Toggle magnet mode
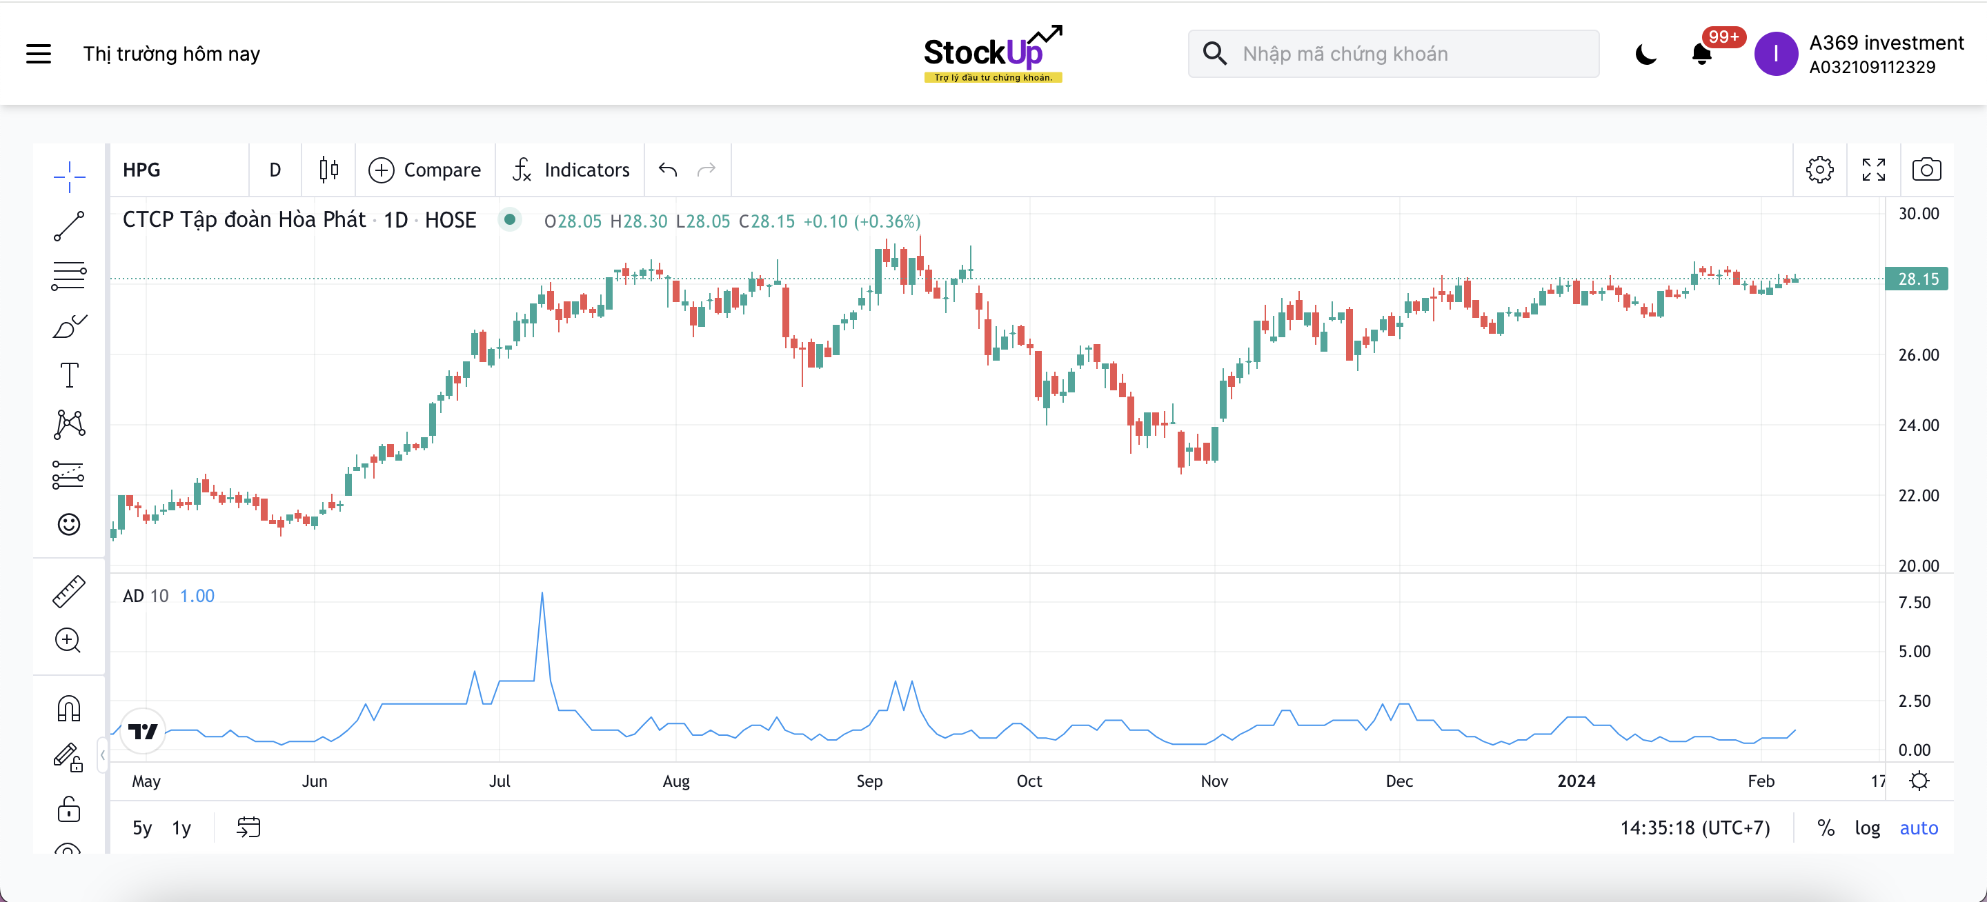The image size is (1987, 902). coord(70,708)
